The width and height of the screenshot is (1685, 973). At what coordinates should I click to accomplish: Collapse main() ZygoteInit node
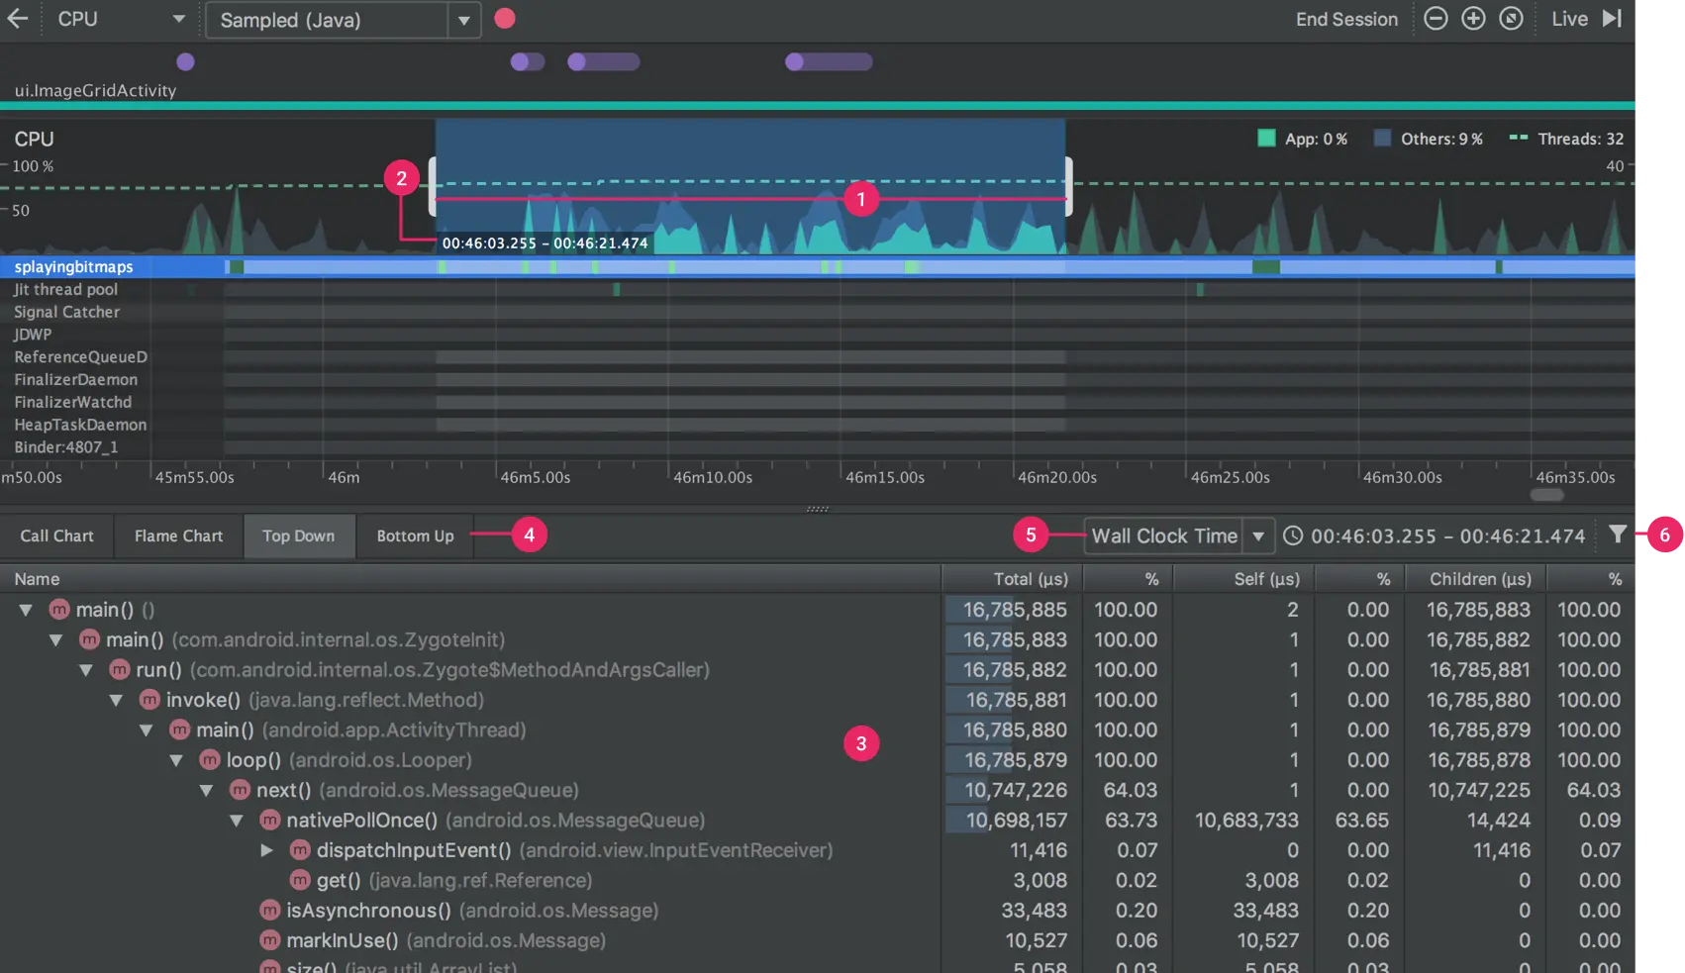tap(56, 639)
